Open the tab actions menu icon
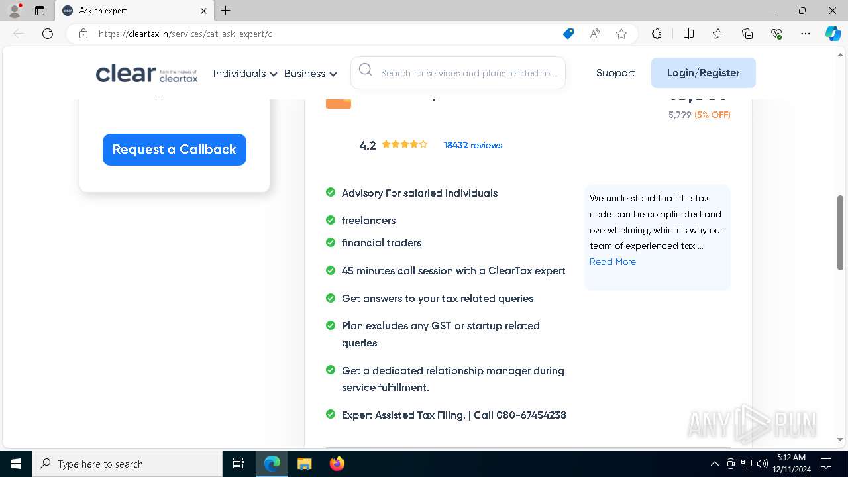The width and height of the screenshot is (848, 477). [x=40, y=11]
